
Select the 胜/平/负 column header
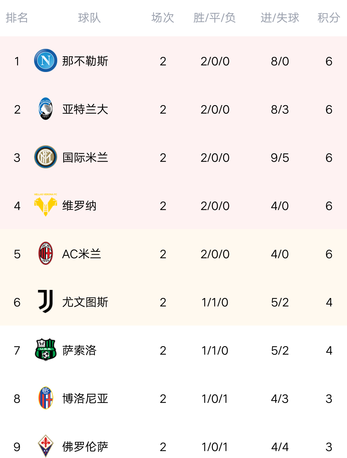tap(215, 18)
